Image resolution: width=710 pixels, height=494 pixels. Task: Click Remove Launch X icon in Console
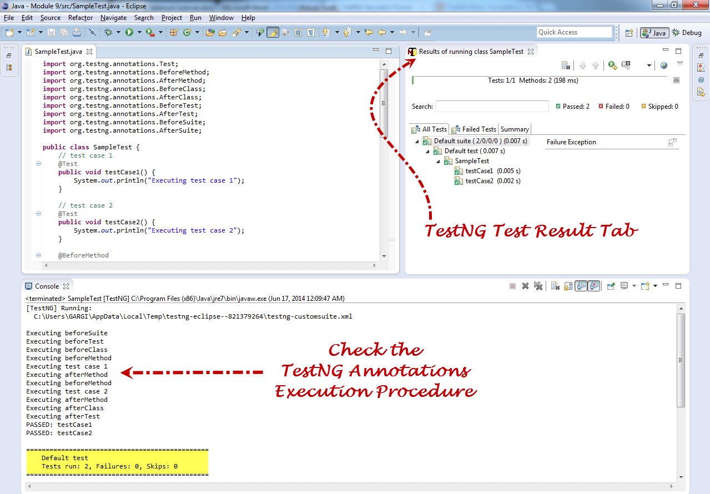[x=525, y=286]
